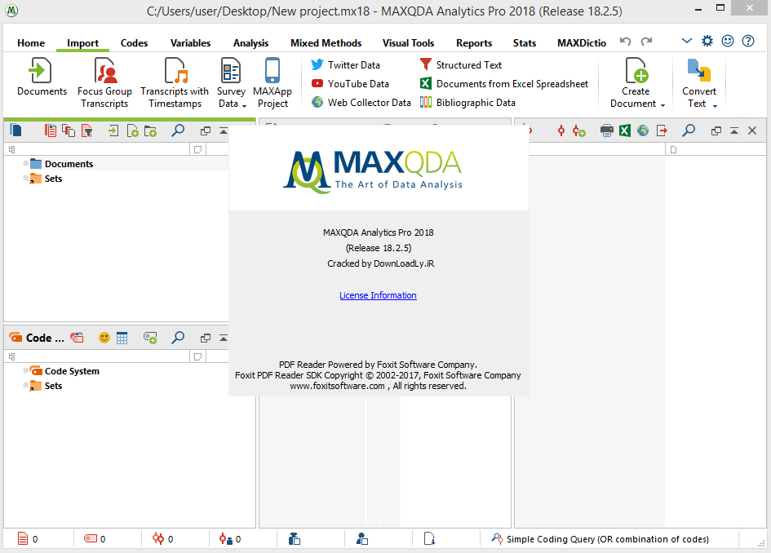Expand the Convert Text dropdown

(715, 105)
